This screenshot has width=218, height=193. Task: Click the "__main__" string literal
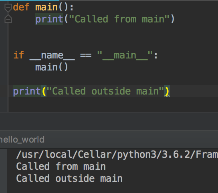[125, 55]
